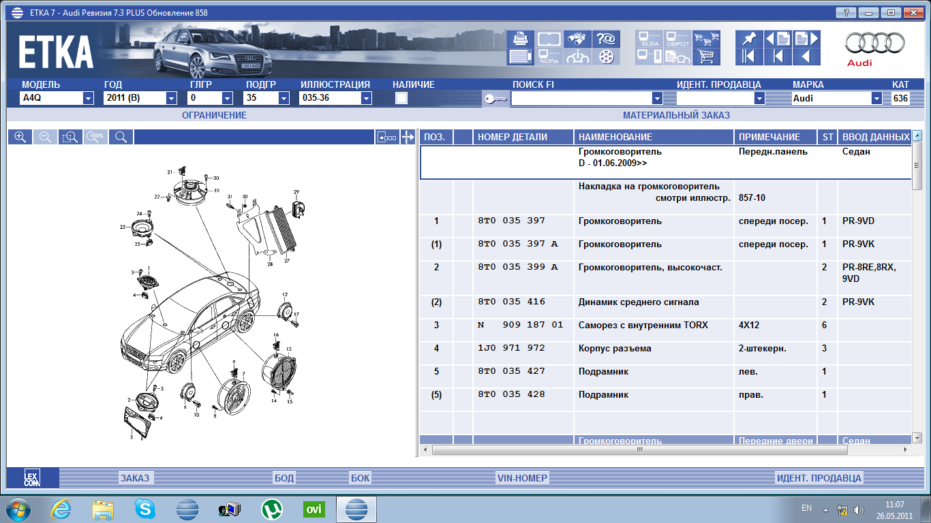
Task: Click the single shopping cart icon
Action: (x=706, y=57)
